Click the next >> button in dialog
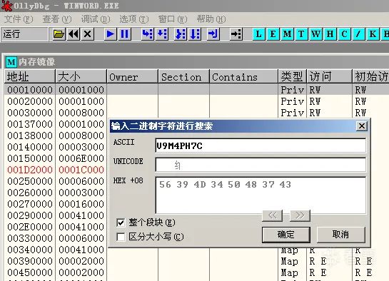389x281 pixels. click(300, 215)
